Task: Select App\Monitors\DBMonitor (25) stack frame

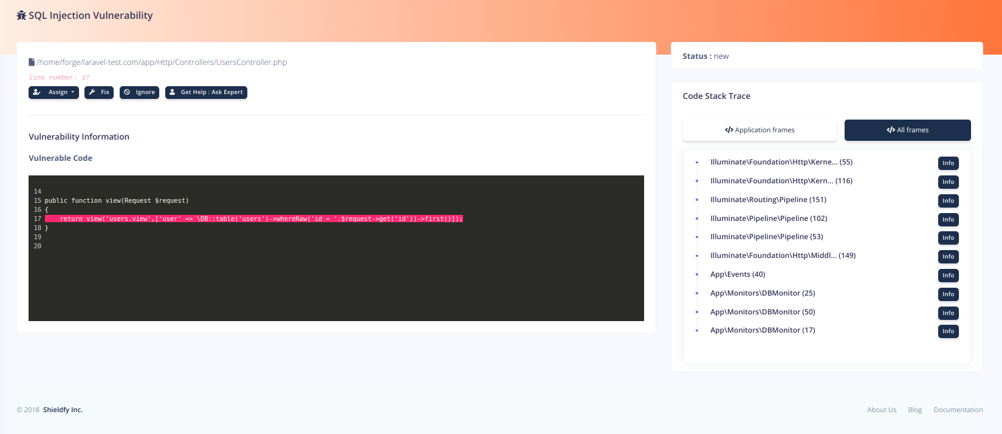Action: pyautogui.click(x=763, y=293)
